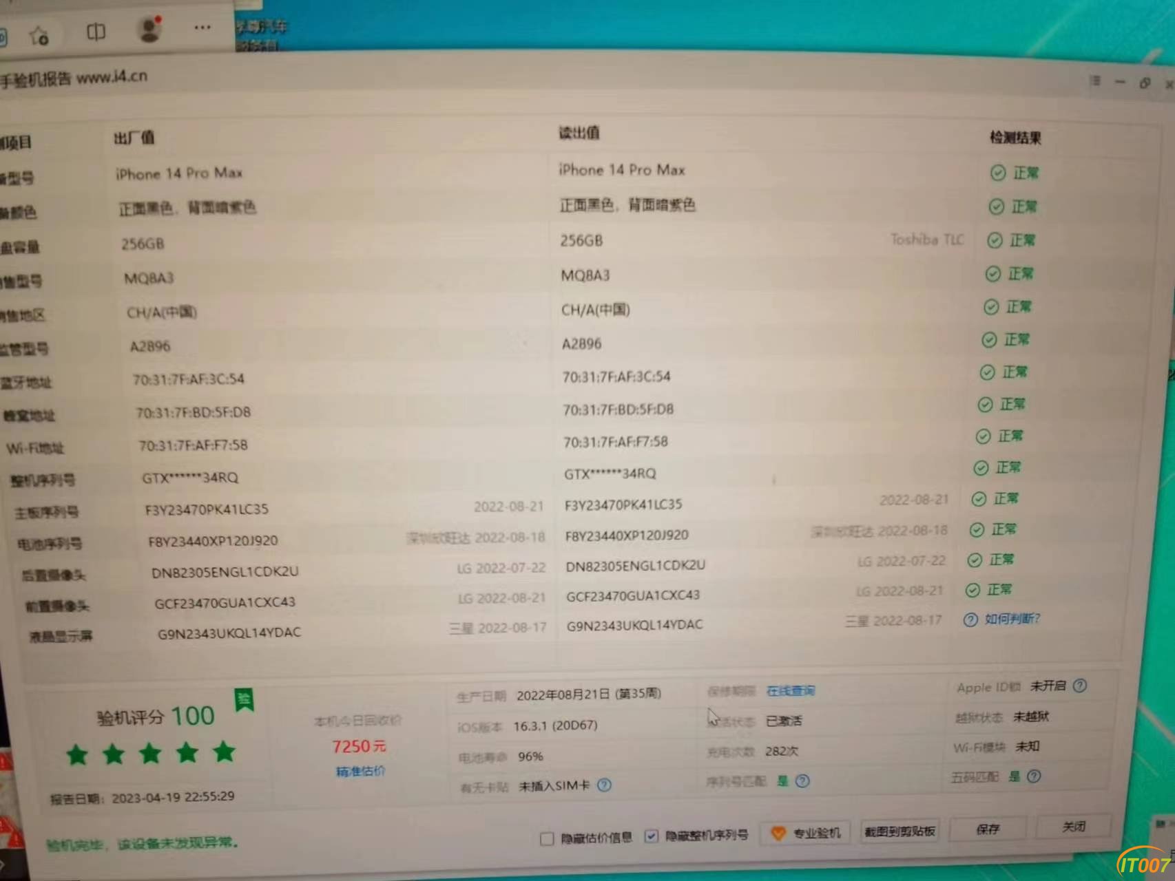This screenshot has width=1175, height=881.
Task: Click the production date 2022年08月21日
Action: click(589, 694)
